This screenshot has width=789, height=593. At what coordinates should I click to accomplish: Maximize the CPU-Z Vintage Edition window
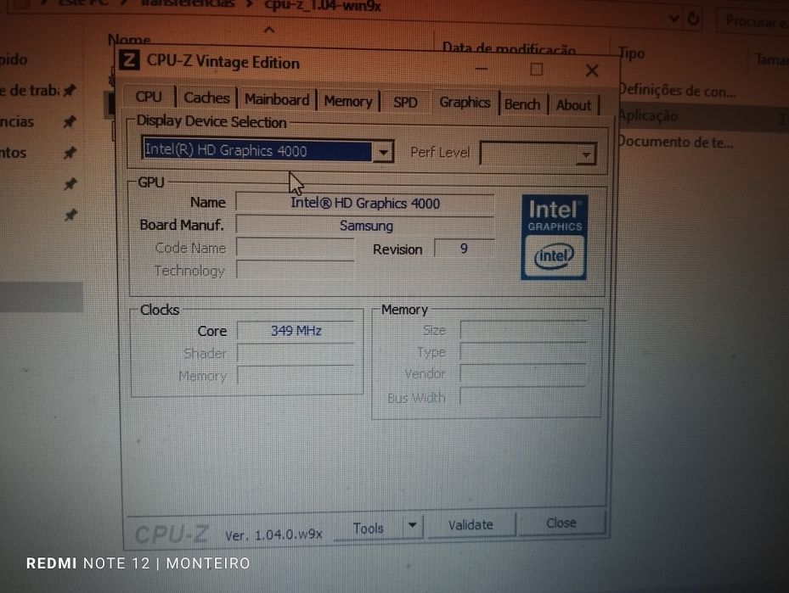coord(537,69)
